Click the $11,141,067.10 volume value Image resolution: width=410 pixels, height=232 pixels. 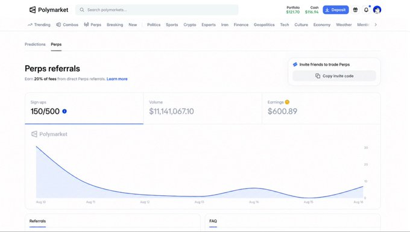(x=171, y=111)
